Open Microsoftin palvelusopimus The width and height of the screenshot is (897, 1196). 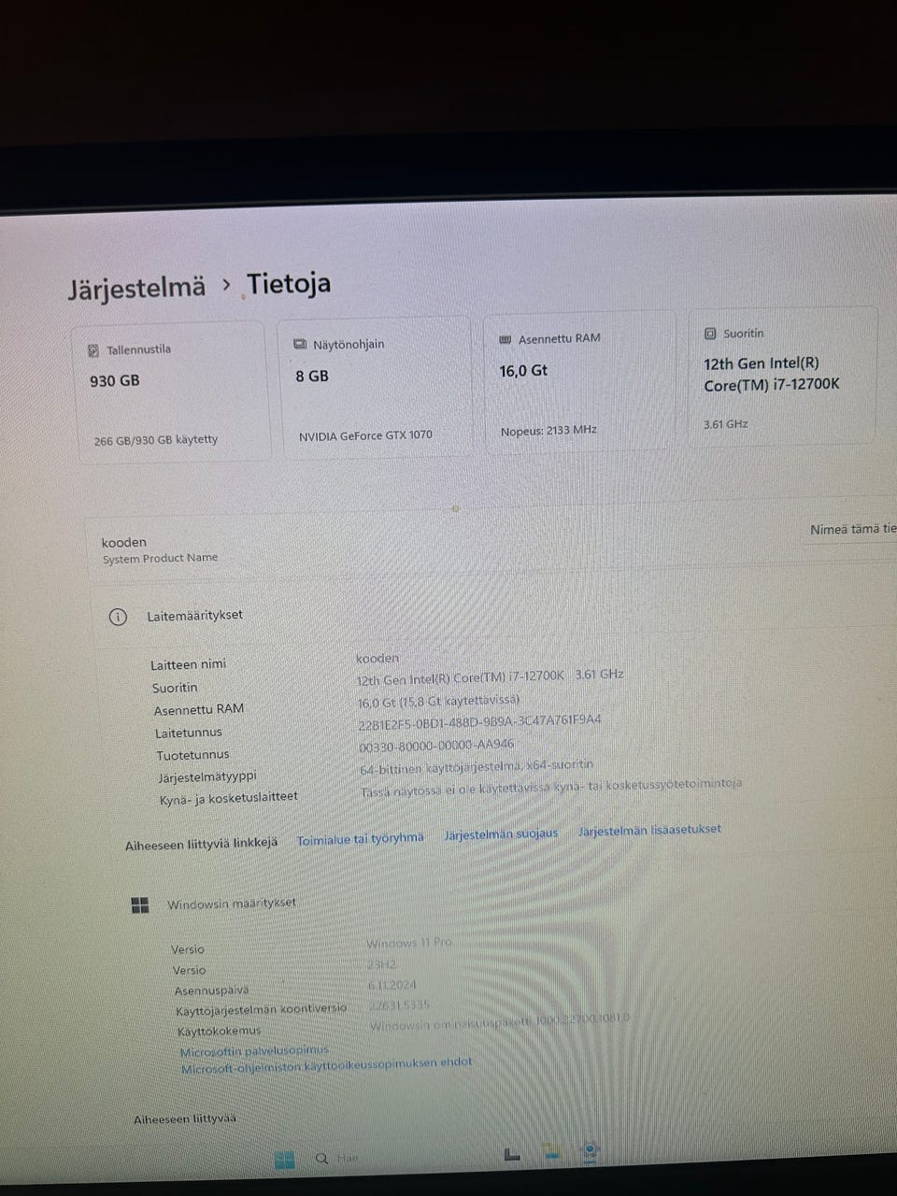[x=254, y=1050]
